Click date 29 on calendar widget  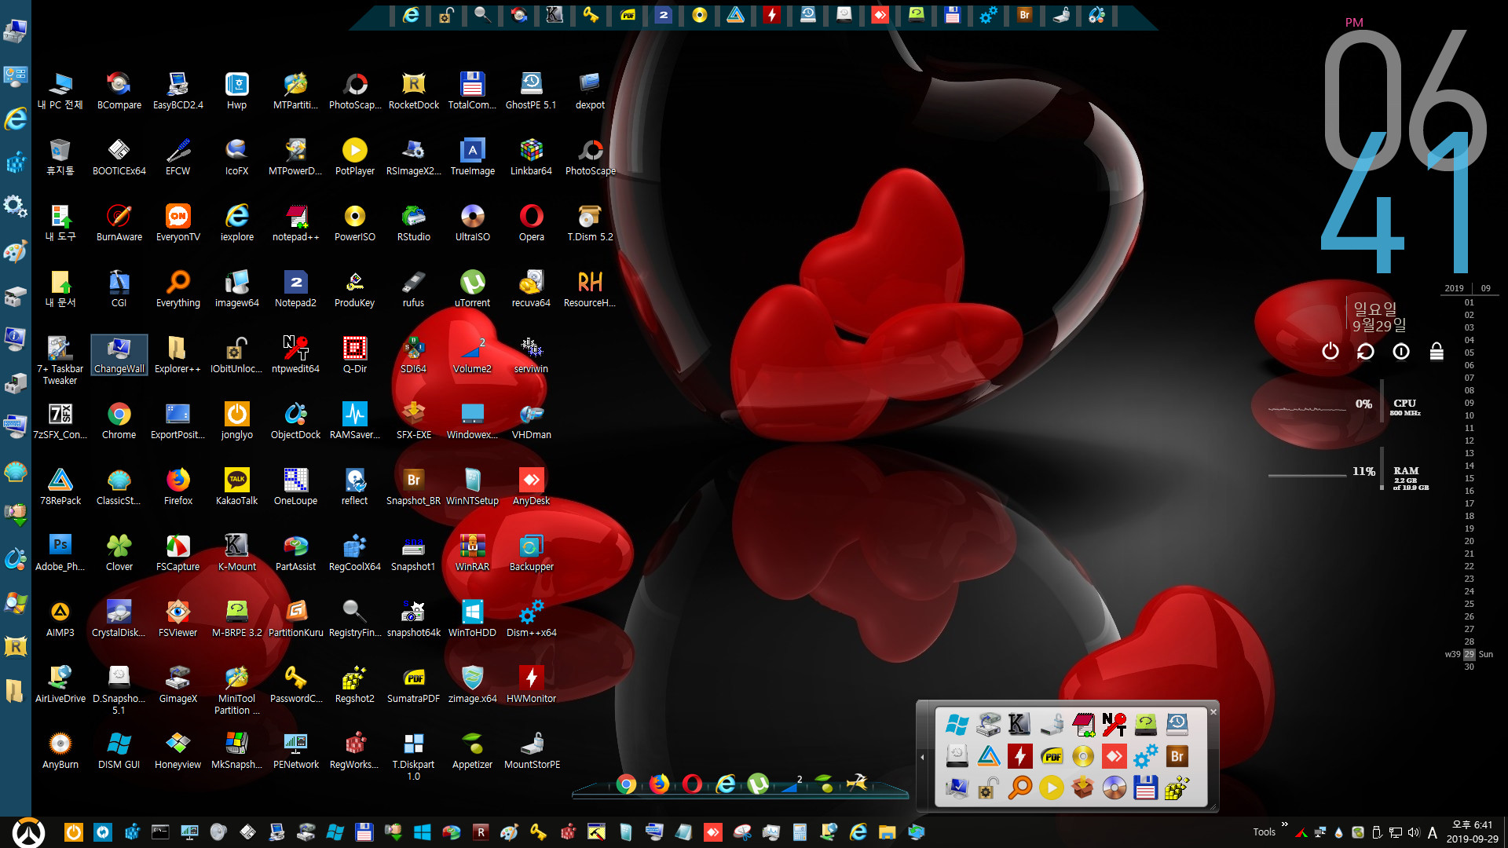(1469, 654)
